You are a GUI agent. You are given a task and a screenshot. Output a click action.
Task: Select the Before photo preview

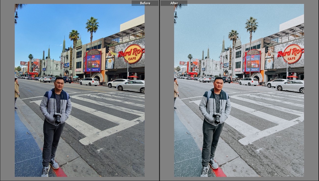click(x=79, y=90)
